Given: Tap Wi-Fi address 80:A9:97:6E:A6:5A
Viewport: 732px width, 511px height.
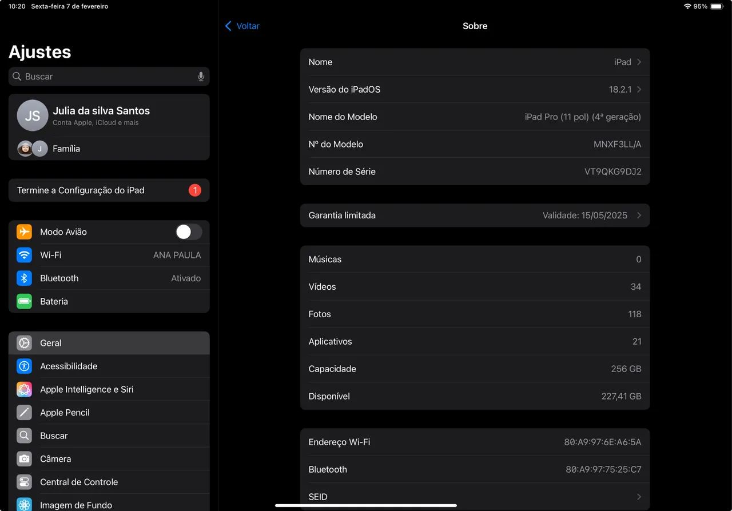Looking at the screenshot, I should pyautogui.click(x=603, y=442).
